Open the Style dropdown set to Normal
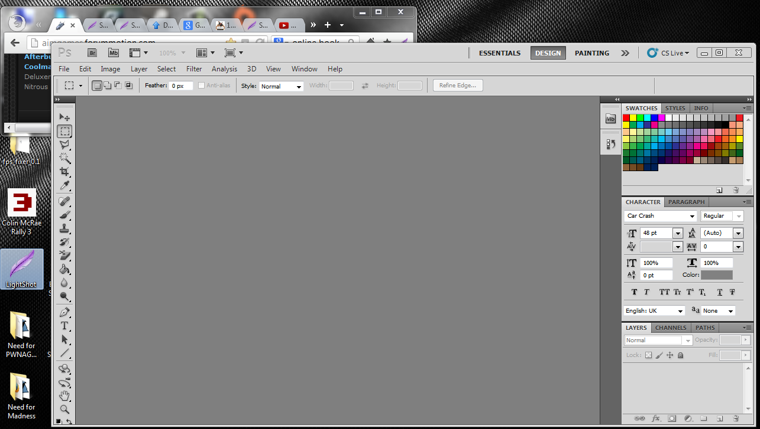760x429 pixels. (281, 86)
